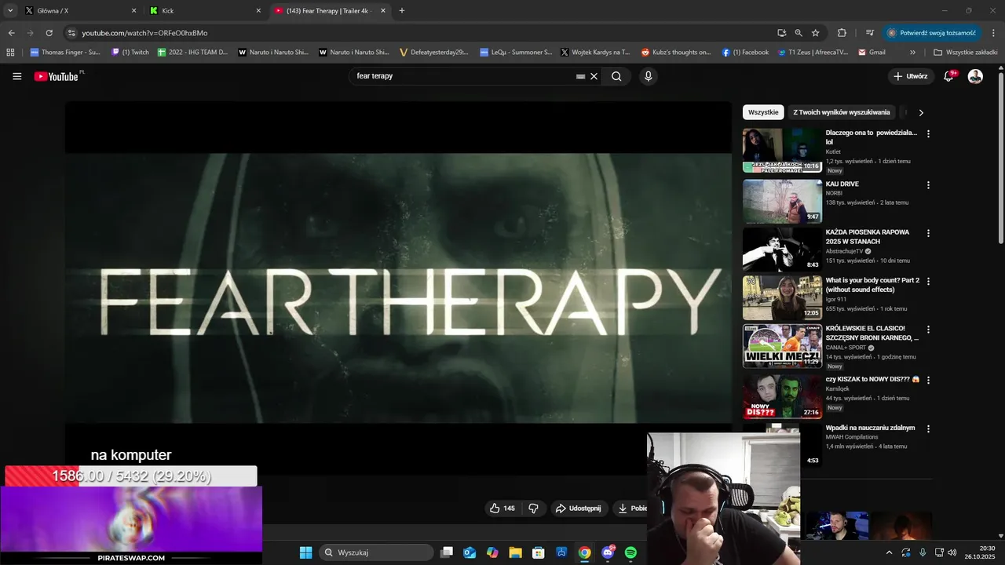
Task: Click the 'Utwórz' create button
Action: 911,76
